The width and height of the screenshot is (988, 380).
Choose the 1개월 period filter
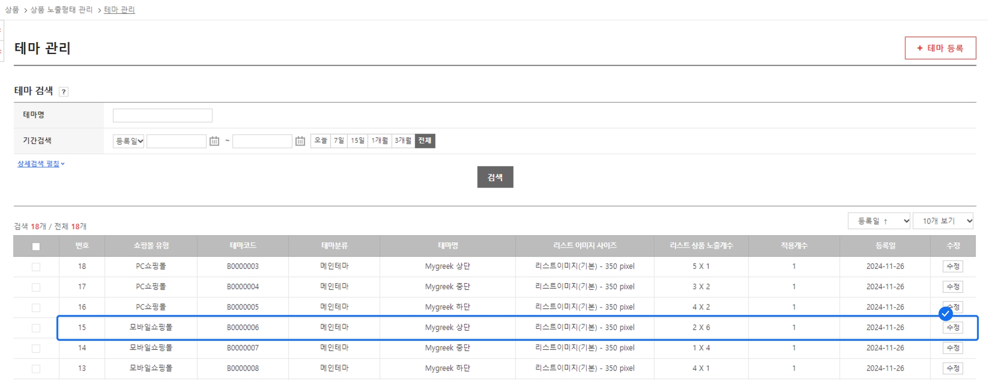click(x=380, y=141)
